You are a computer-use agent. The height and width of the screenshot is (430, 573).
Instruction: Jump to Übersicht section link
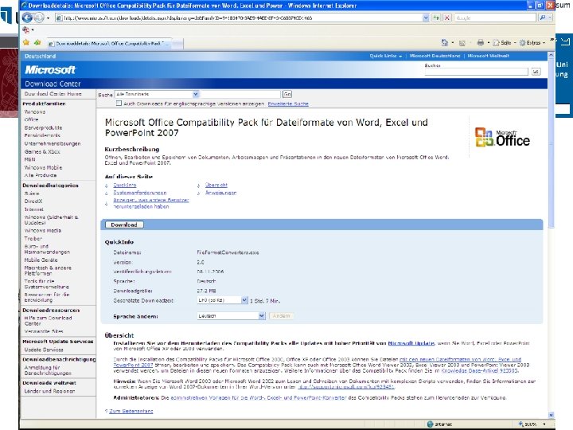point(216,185)
